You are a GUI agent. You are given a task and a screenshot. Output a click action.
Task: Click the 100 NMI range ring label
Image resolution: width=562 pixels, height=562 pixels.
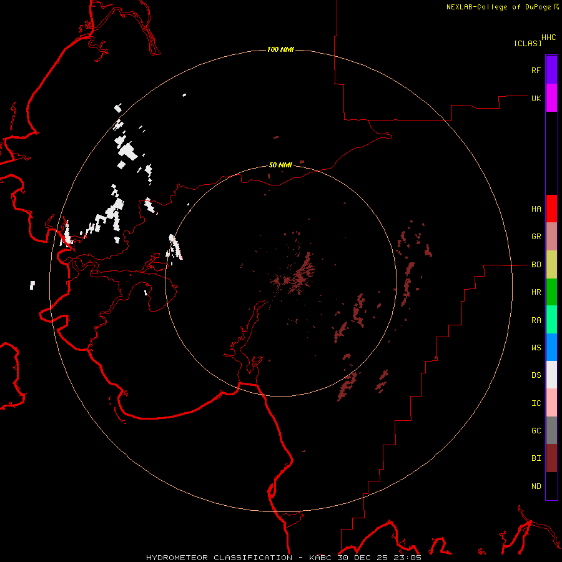280,49
